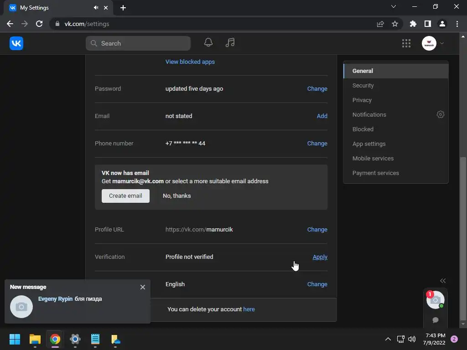Viewport: 467px width, 350px height.
Task: Click the site lock info icon
Action: (x=57, y=24)
